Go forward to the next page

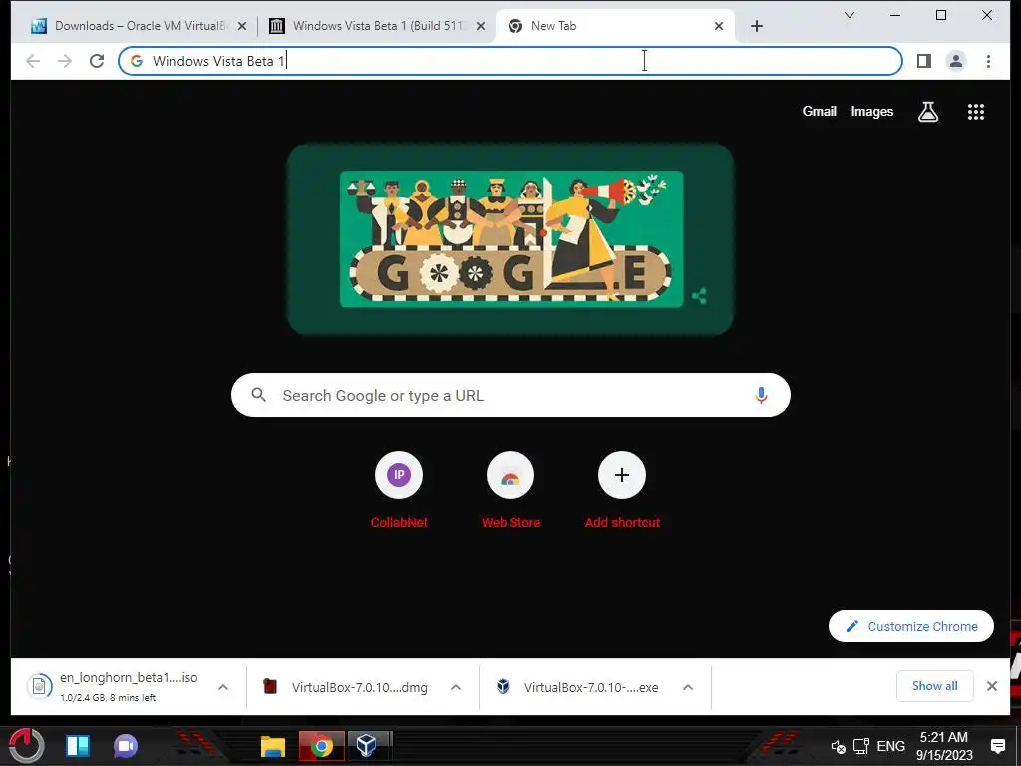point(65,61)
